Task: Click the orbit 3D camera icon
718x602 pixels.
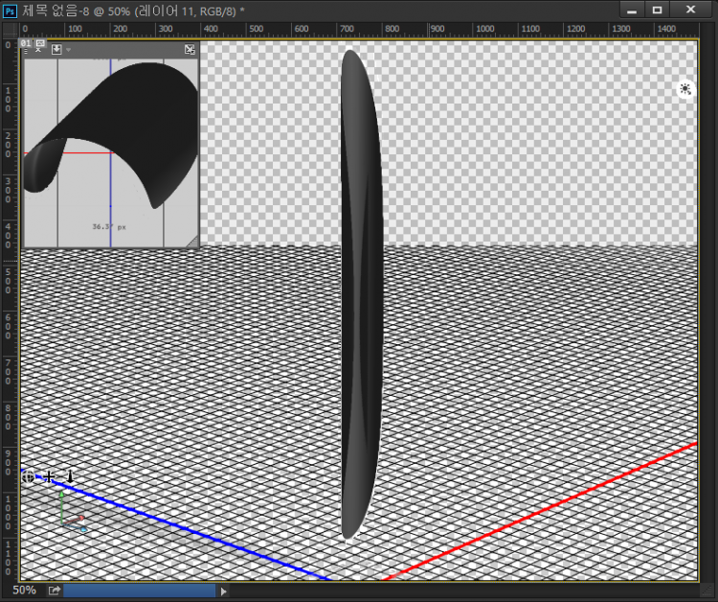Action: (x=29, y=476)
